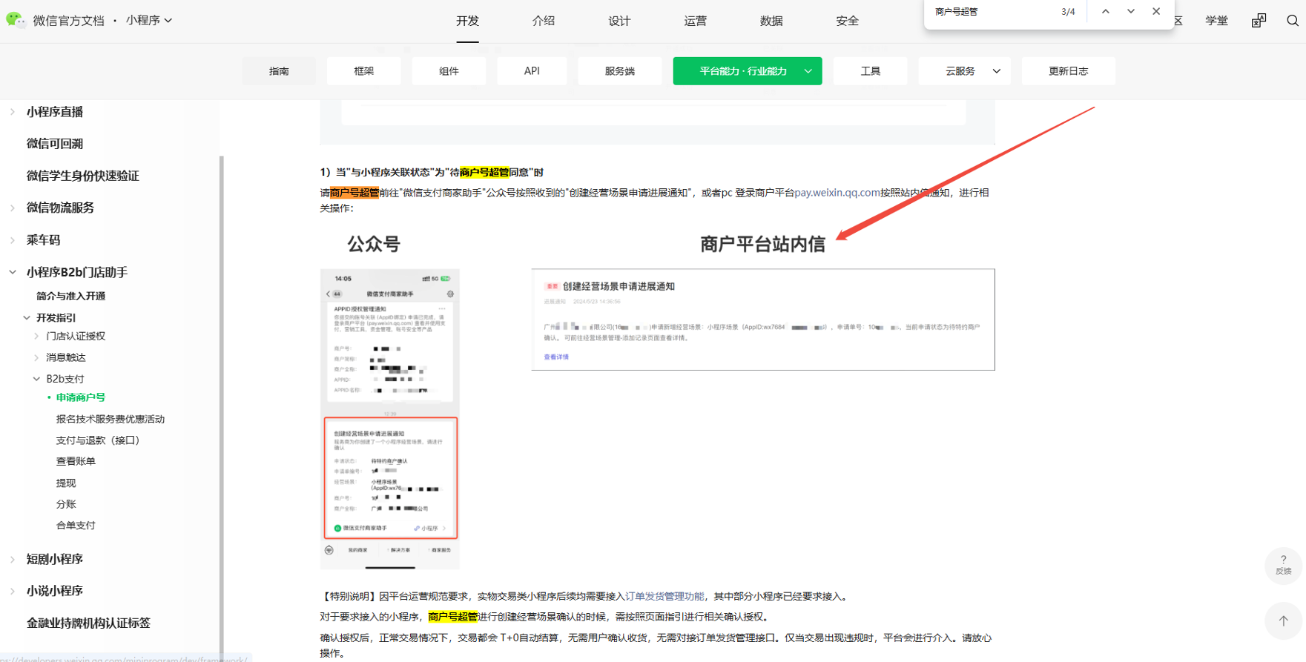Select the 组件 sub-nav button
1306x662 pixels.
449,71
